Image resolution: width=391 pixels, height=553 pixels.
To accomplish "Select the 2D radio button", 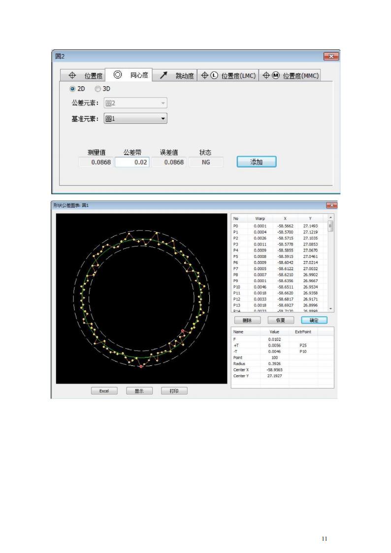I will (73, 89).
